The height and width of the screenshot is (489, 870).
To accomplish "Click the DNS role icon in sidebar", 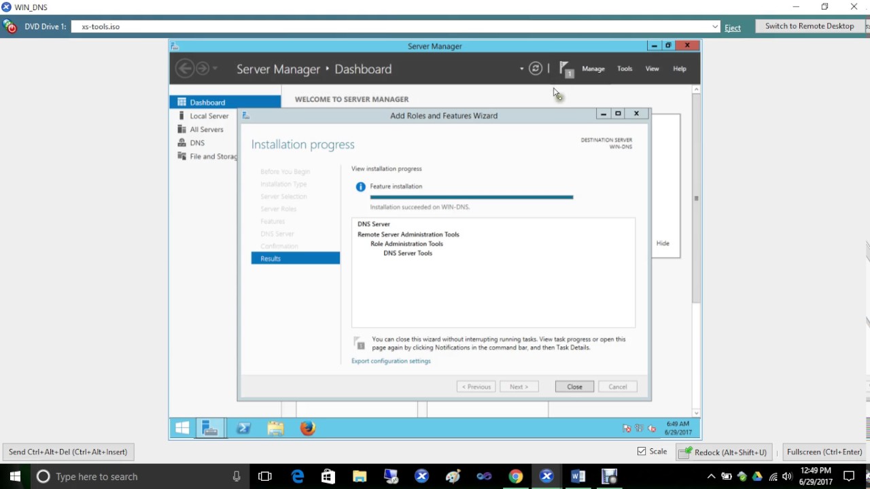I will [x=181, y=143].
